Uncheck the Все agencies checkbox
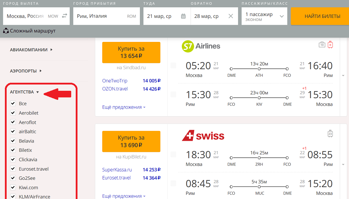The width and height of the screenshot is (349, 199). 13,103
